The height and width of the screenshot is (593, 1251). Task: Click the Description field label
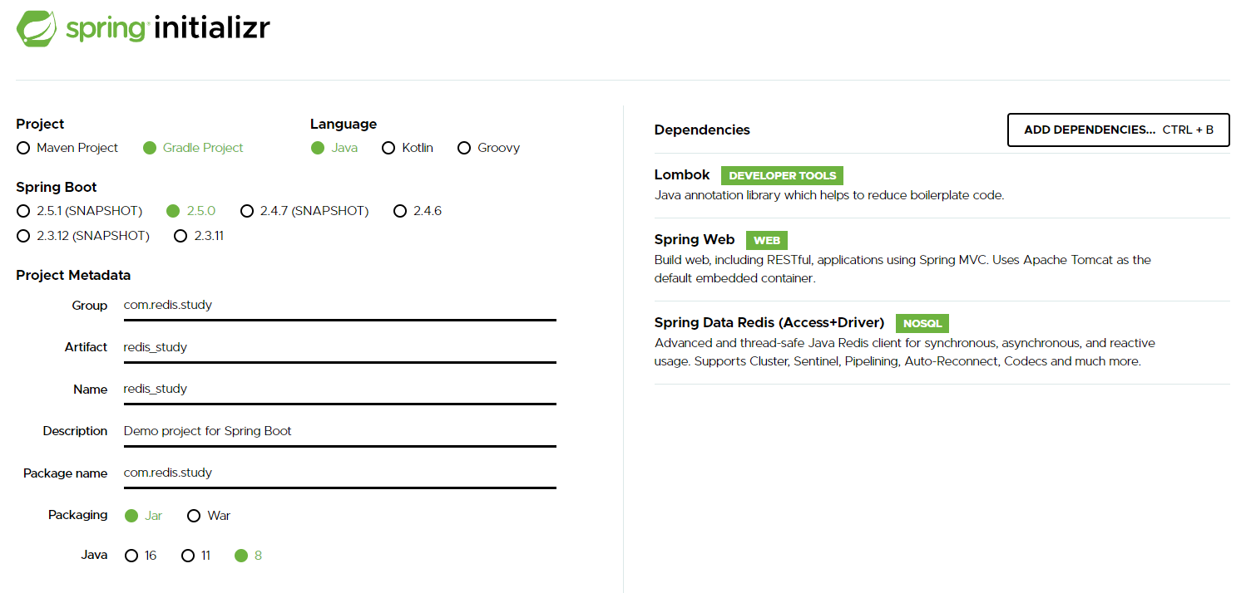[x=75, y=431]
